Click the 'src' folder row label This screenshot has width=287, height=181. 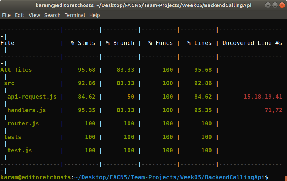9,83
